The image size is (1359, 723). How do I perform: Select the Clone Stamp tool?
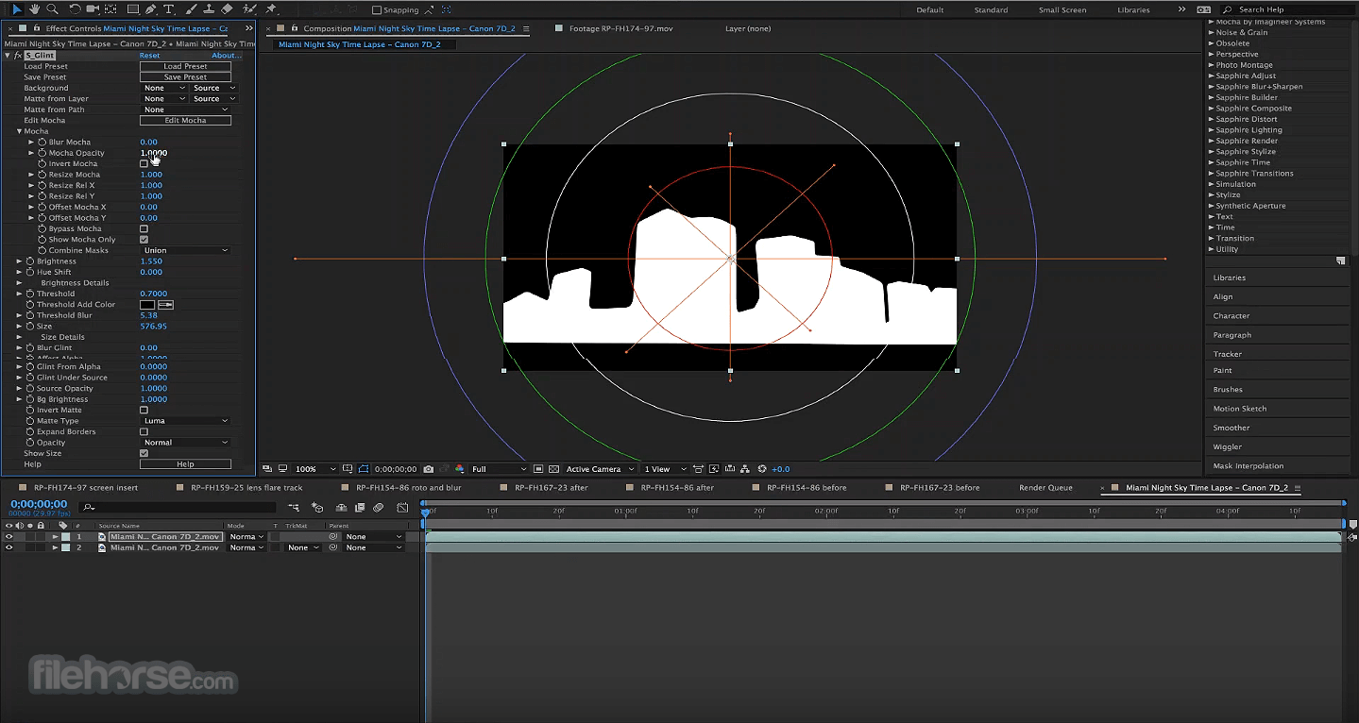[209, 9]
